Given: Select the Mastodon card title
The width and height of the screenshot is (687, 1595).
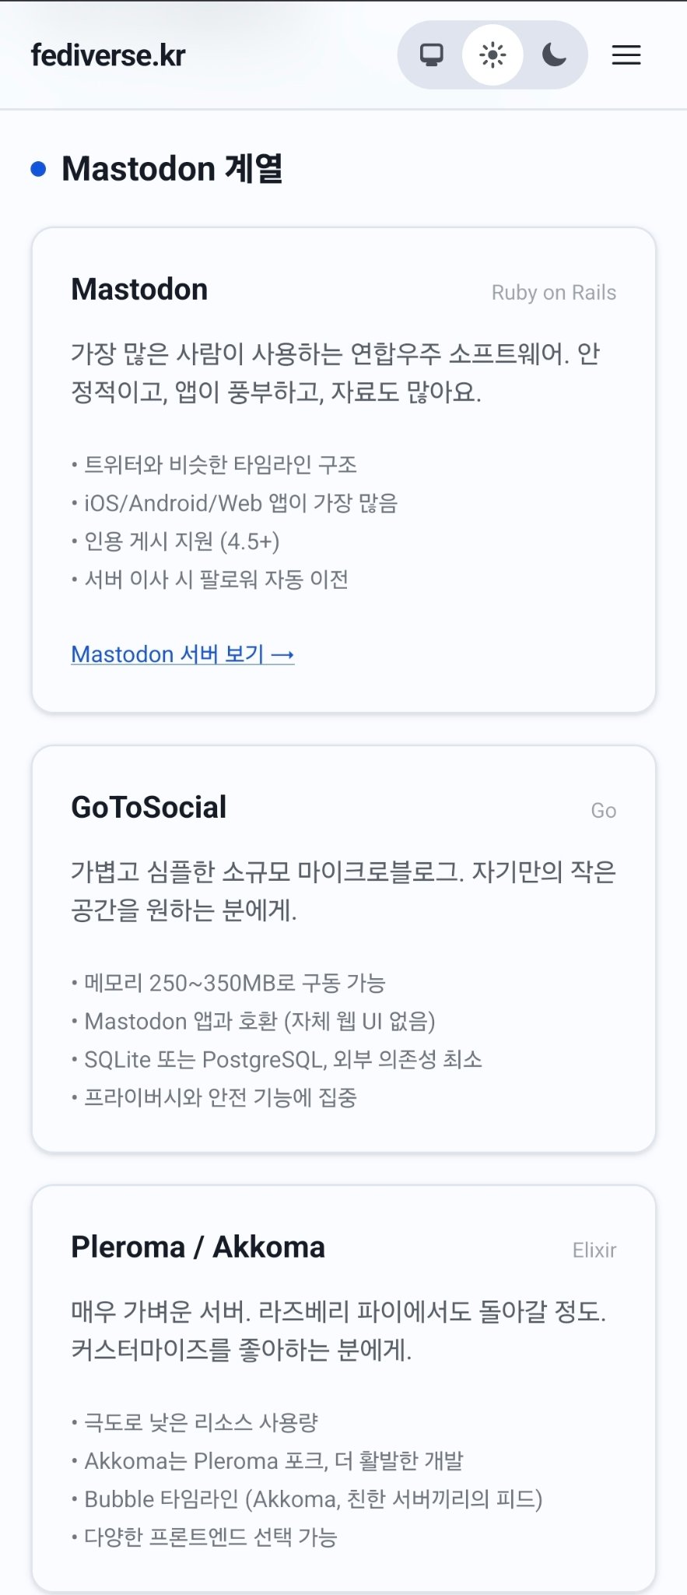Looking at the screenshot, I should pos(139,290).
